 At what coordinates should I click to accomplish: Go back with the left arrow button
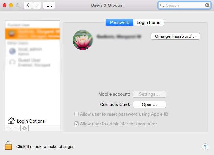coord(28,5)
